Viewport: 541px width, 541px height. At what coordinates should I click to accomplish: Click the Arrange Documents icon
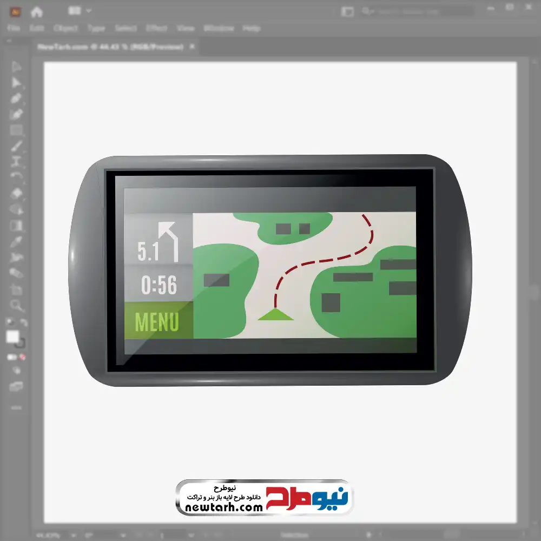75,11
